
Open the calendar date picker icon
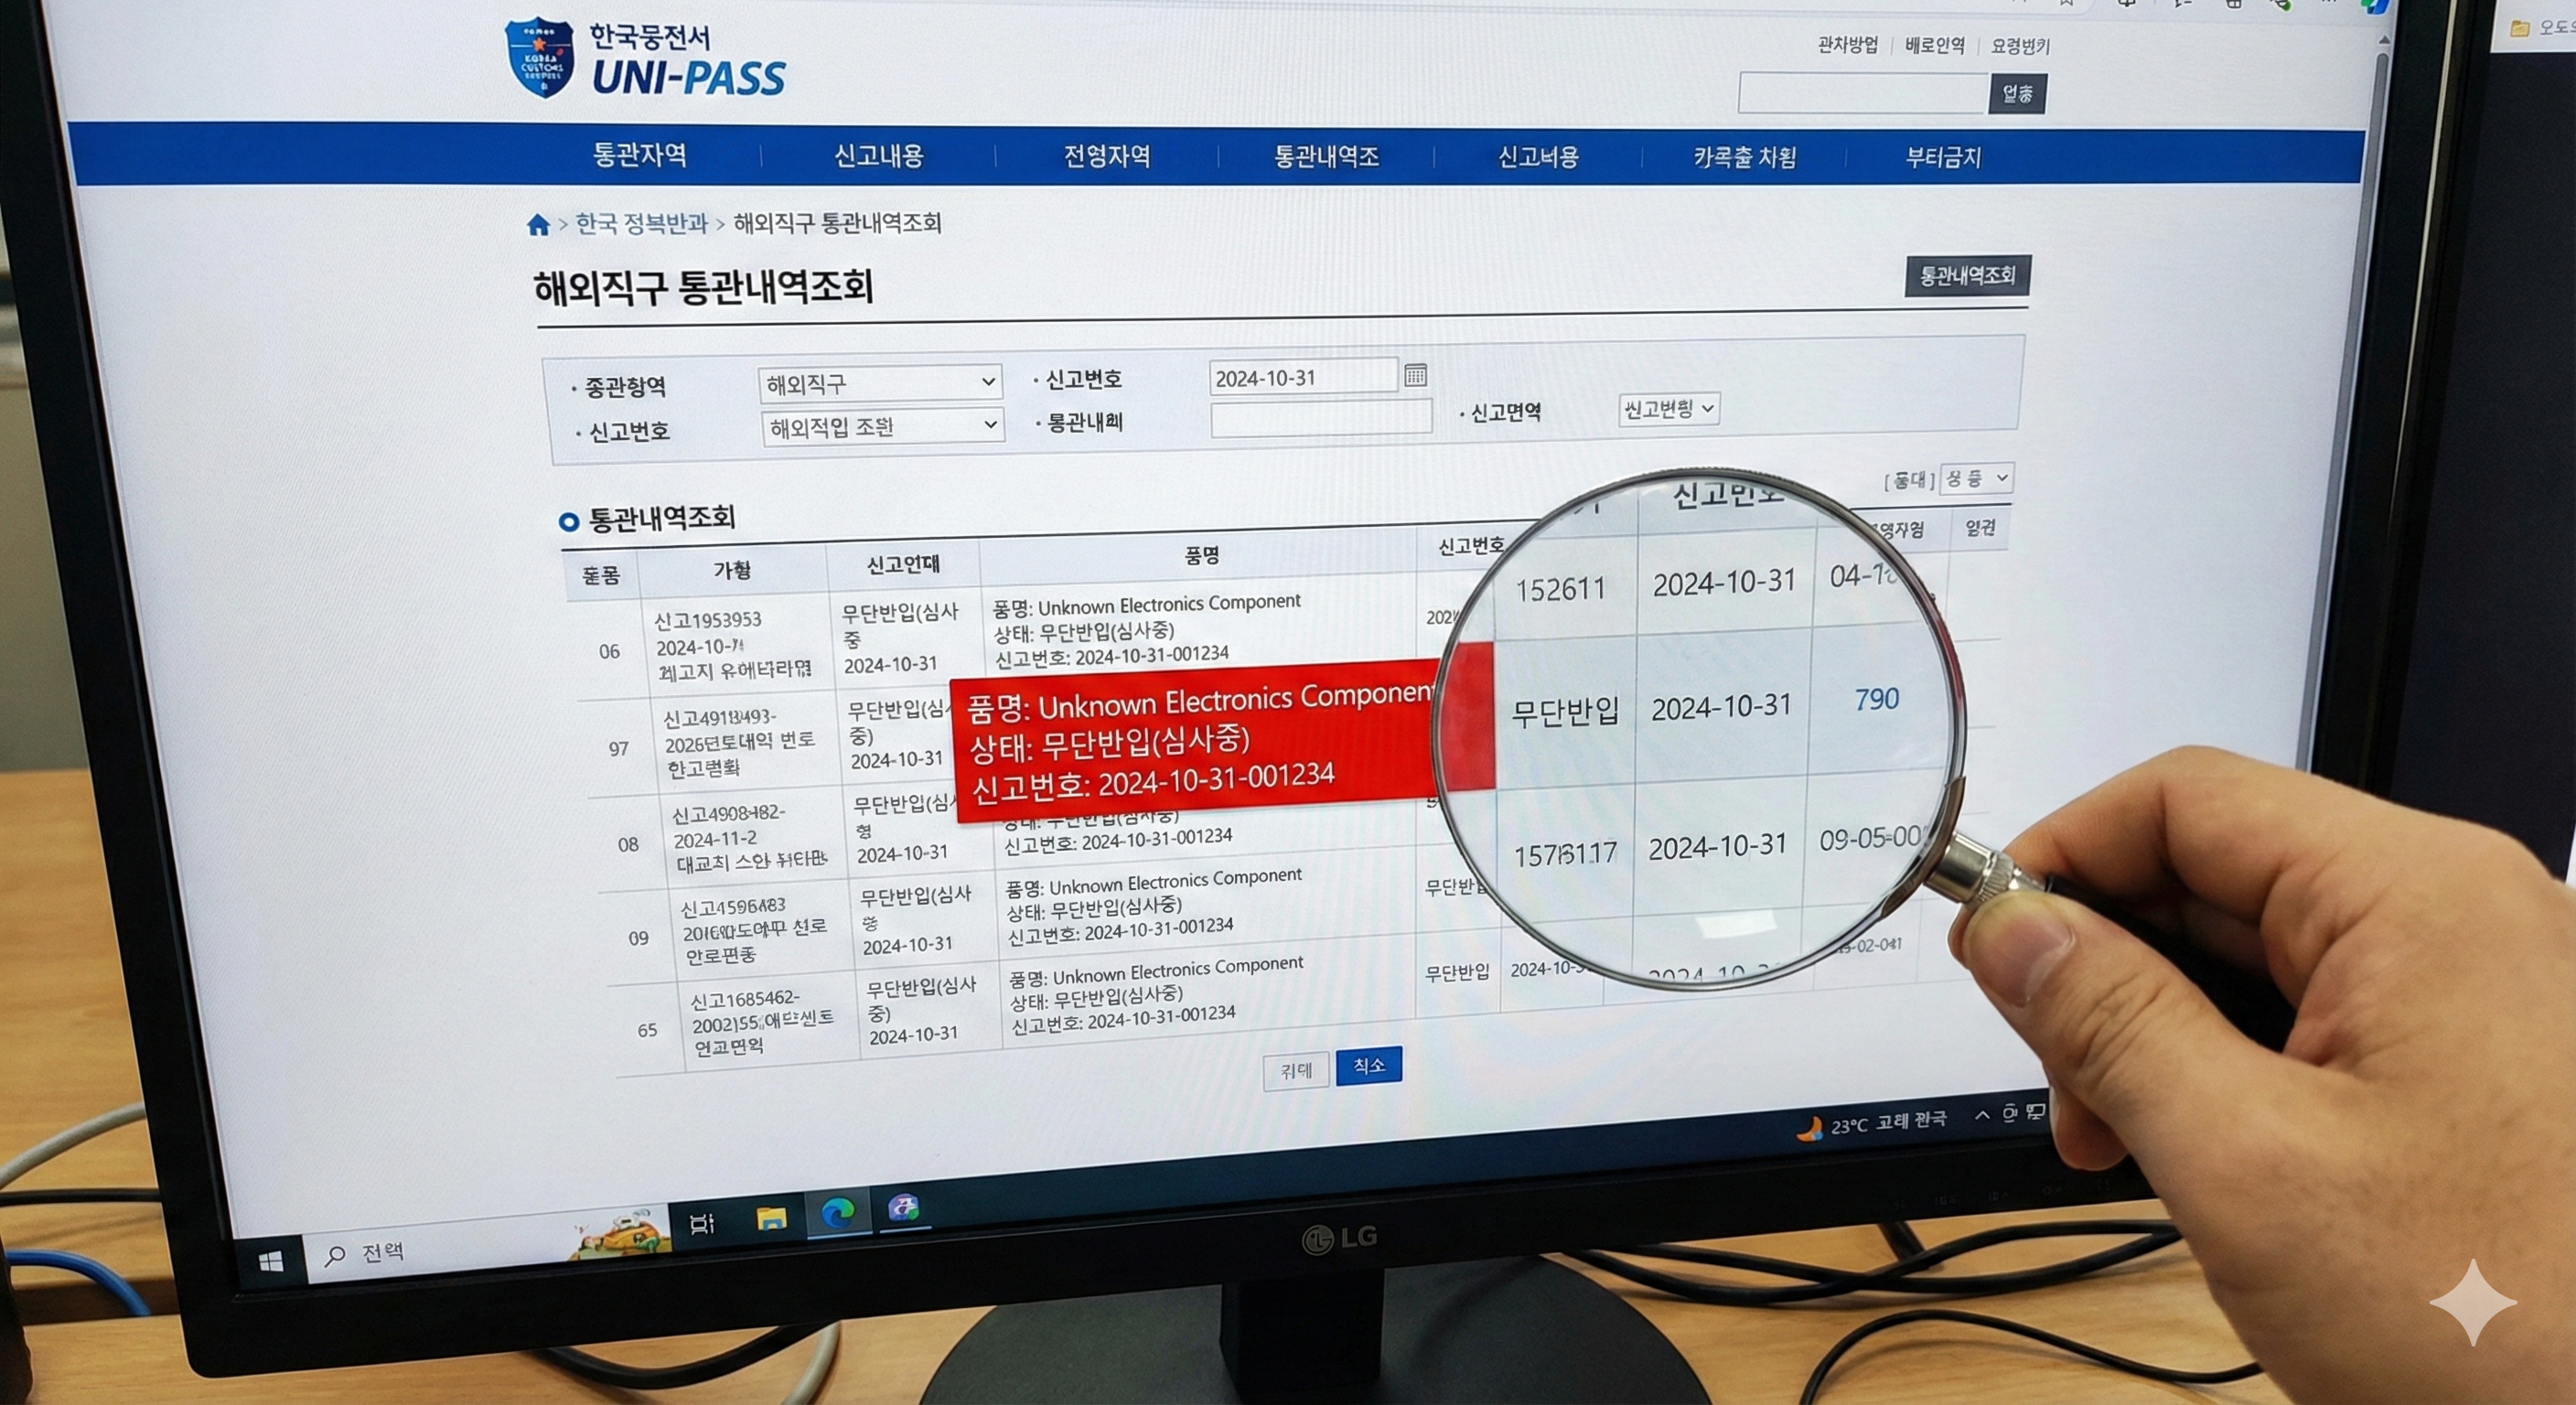1415,375
